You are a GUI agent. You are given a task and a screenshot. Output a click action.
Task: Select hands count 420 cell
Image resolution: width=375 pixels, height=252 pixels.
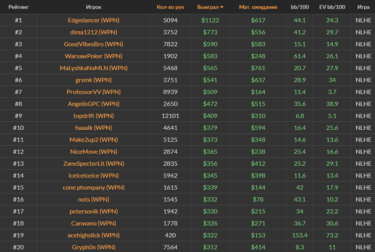(x=170, y=235)
